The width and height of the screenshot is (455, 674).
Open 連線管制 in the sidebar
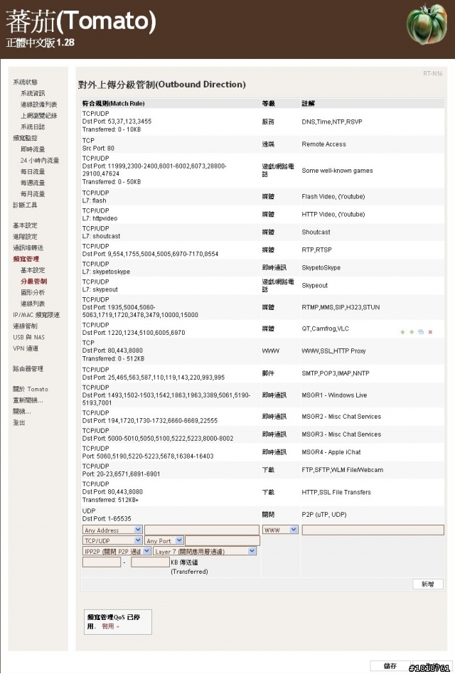[25, 326]
